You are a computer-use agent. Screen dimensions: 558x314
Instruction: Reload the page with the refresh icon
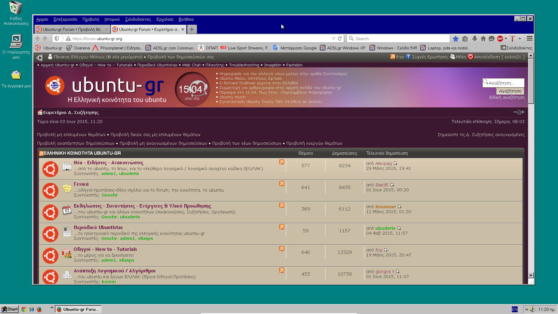point(339,38)
